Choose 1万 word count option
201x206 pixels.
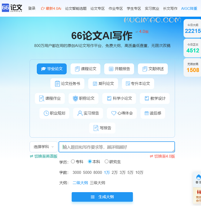click(107, 172)
